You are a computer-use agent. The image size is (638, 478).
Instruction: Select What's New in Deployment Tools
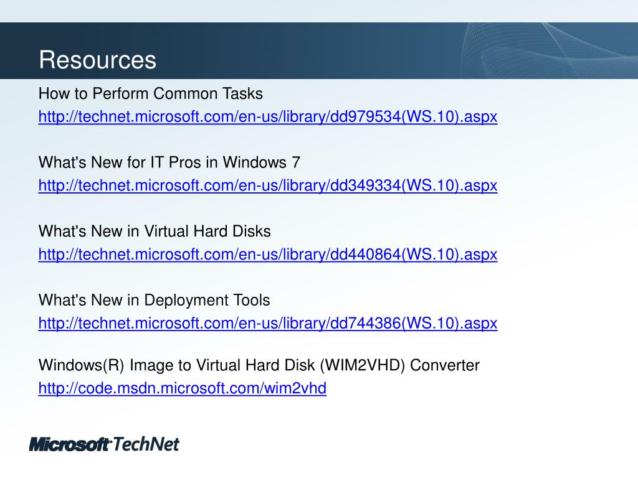click(155, 301)
